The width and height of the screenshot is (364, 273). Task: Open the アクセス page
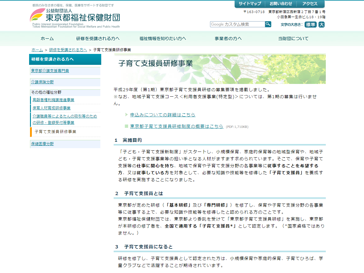point(310,4)
